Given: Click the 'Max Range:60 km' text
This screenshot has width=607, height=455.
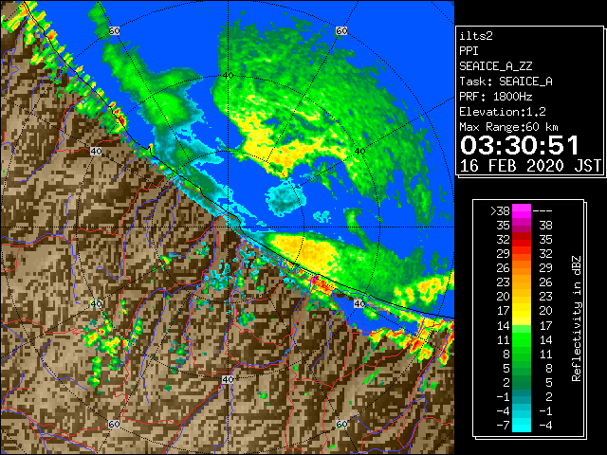Looking at the screenshot, I should click(509, 127).
